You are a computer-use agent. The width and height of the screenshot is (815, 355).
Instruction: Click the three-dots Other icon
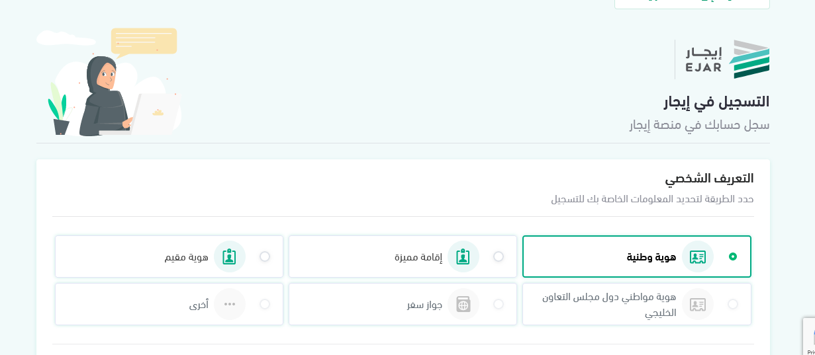click(230, 304)
